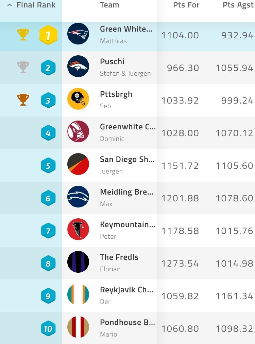Click the silver trophy icon for rank 2
Image resolution: width=255 pixels, height=344 pixels.
pyautogui.click(x=23, y=67)
